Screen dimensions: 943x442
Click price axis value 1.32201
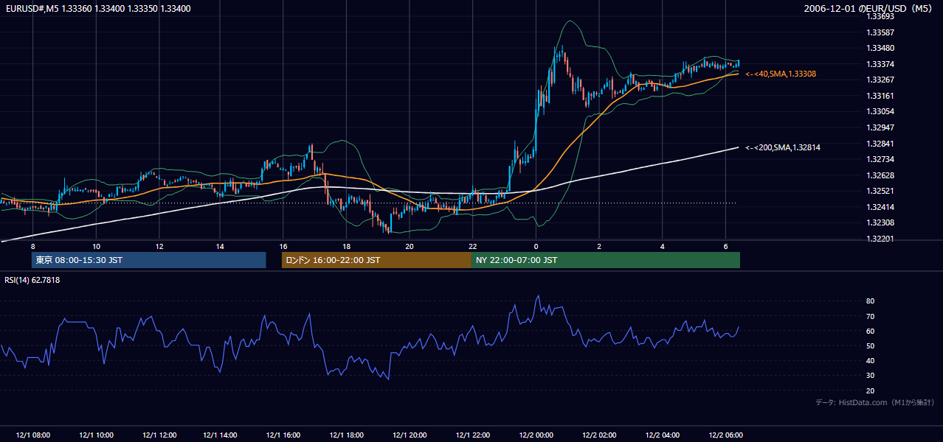point(880,239)
